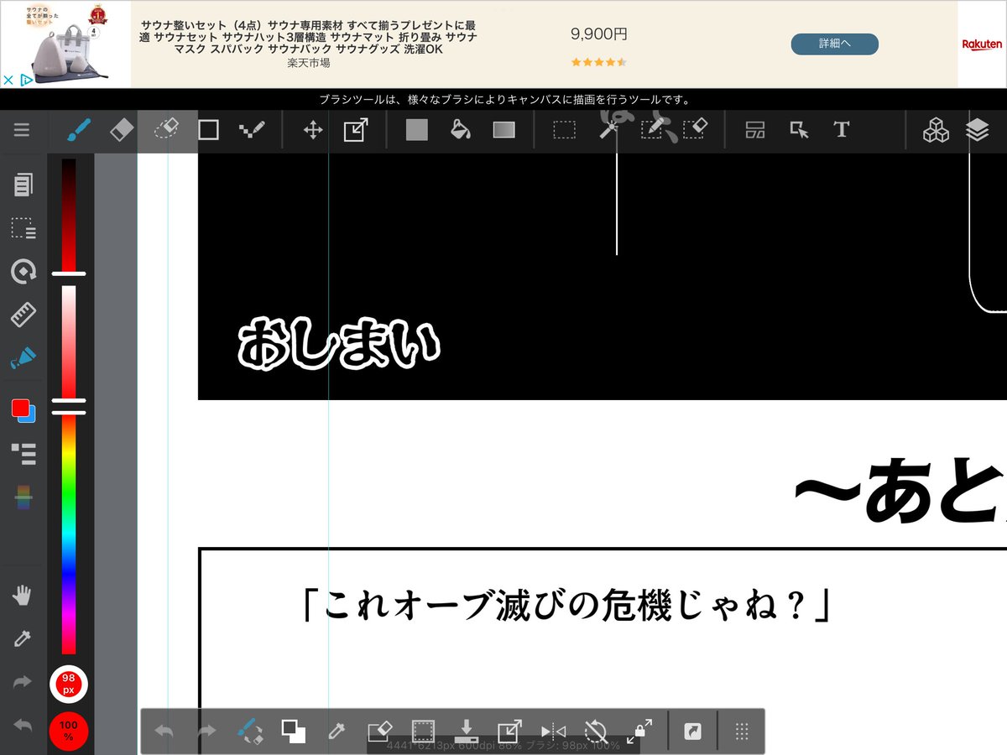Reset canvas rotation in shortcut bar
This screenshot has height=755, width=1007.
pyautogui.click(x=596, y=732)
